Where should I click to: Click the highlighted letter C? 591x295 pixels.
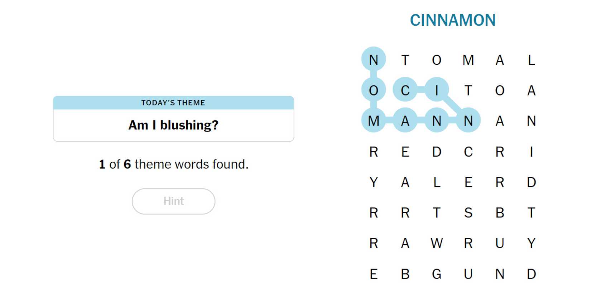[405, 90]
